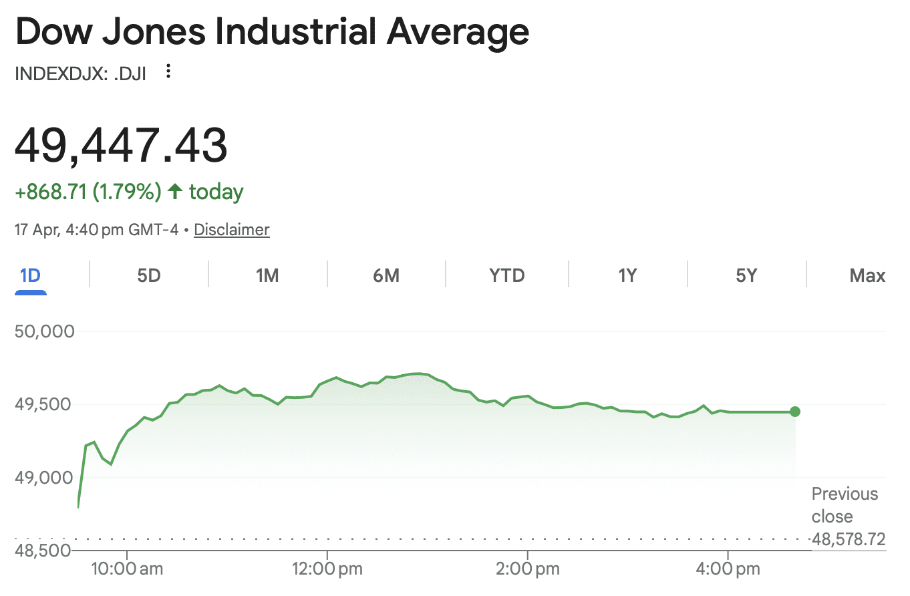Switch to the YTD tab
This screenshot has width=910, height=596.
point(507,275)
